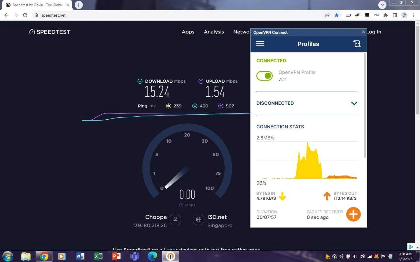Click the orange add profile plus button
Image resolution: width=420 pixels, height=262 pixels.
[x=353, y=214]
